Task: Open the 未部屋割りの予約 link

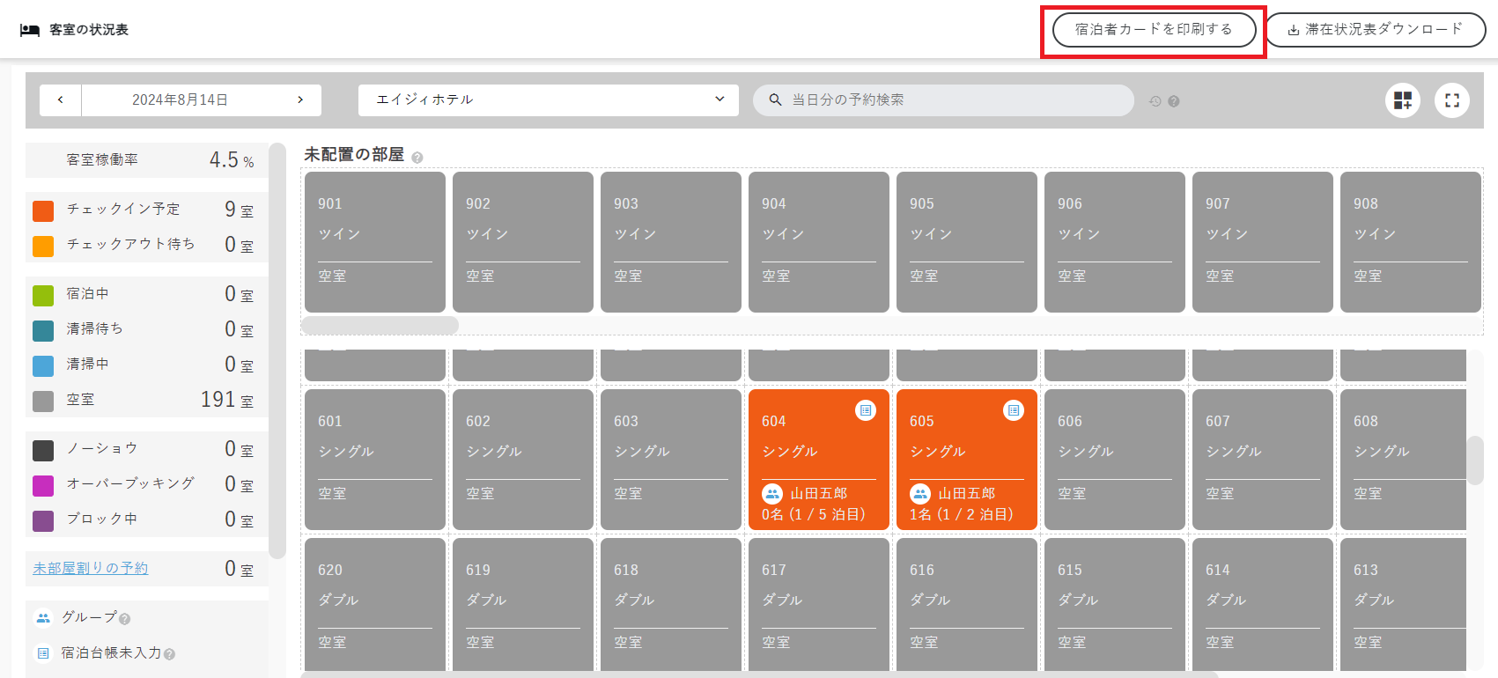Action: coord(91,569)
